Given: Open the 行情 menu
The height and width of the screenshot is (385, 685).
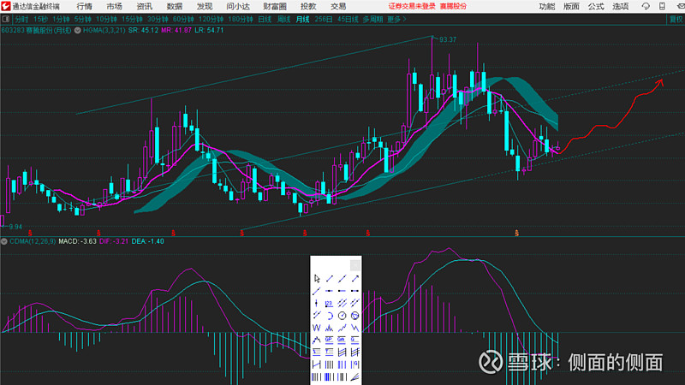Looking at the screenshot, I should click(84, 6).
